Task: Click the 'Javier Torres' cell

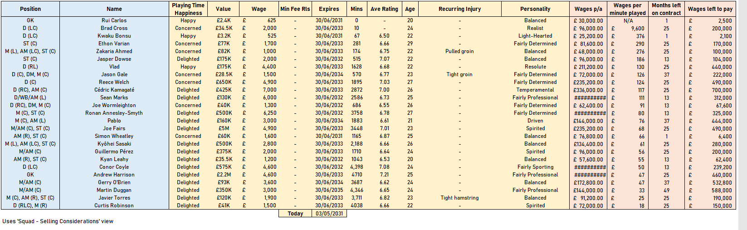Action: click(114, 198)
